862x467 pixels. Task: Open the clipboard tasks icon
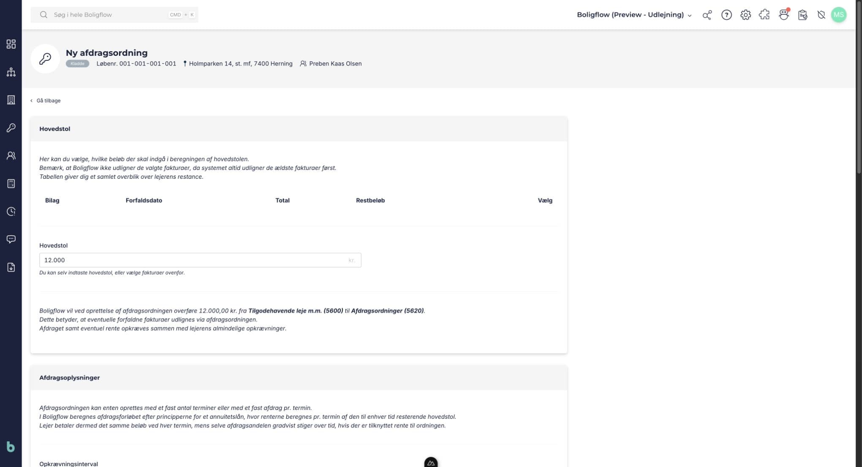[802, 15]
